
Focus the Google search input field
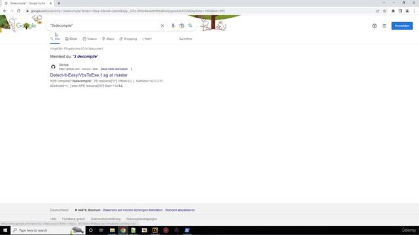pos(104,25)
